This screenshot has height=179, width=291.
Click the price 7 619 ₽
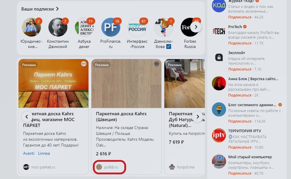click(176, 142)
